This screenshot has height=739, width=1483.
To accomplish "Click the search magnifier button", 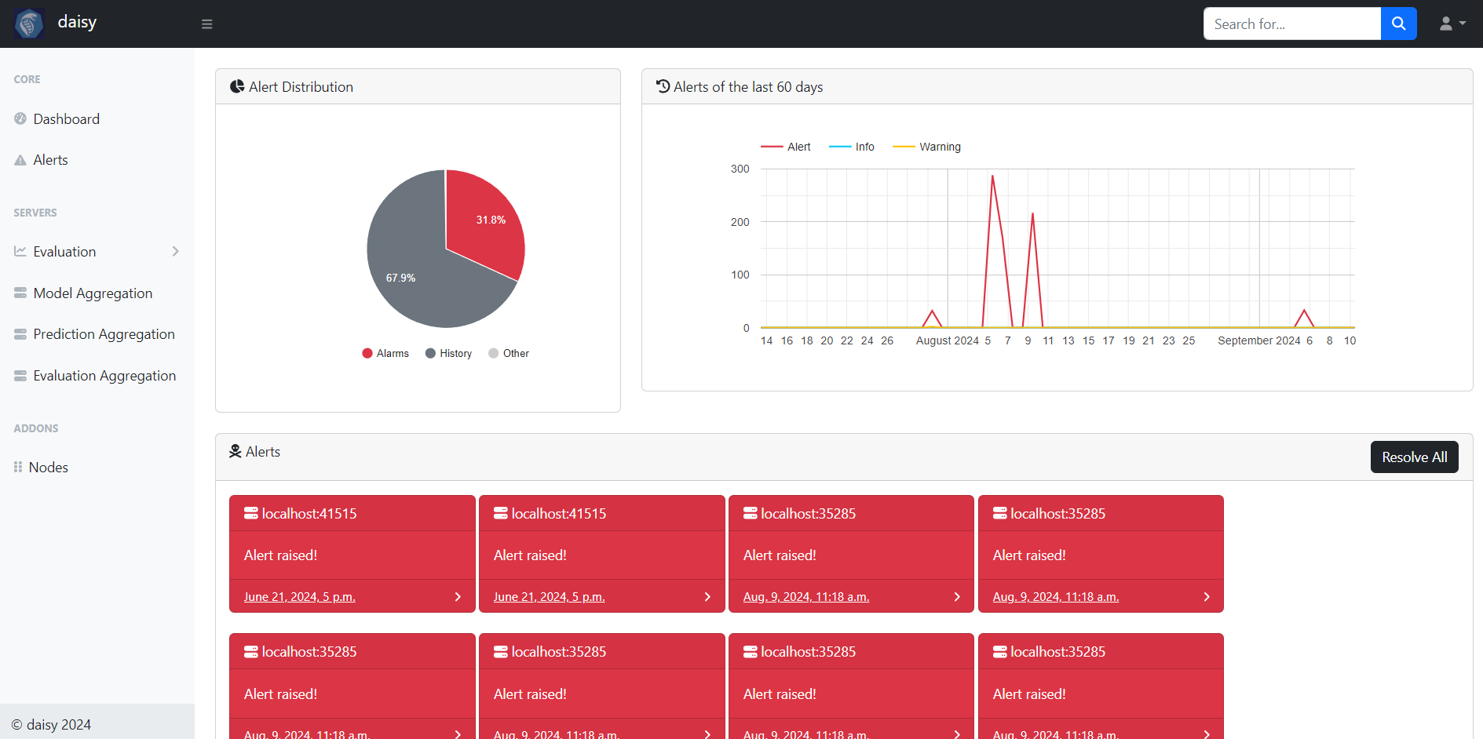I will click(1398, 24).
